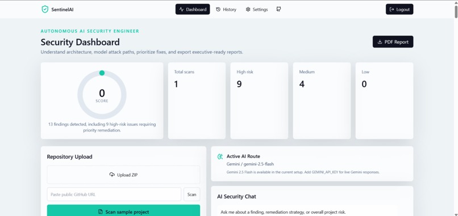The image size is (458, 216).
Task: Click the SentinelAI shield logo icon
Action: (x=45, y=9)
